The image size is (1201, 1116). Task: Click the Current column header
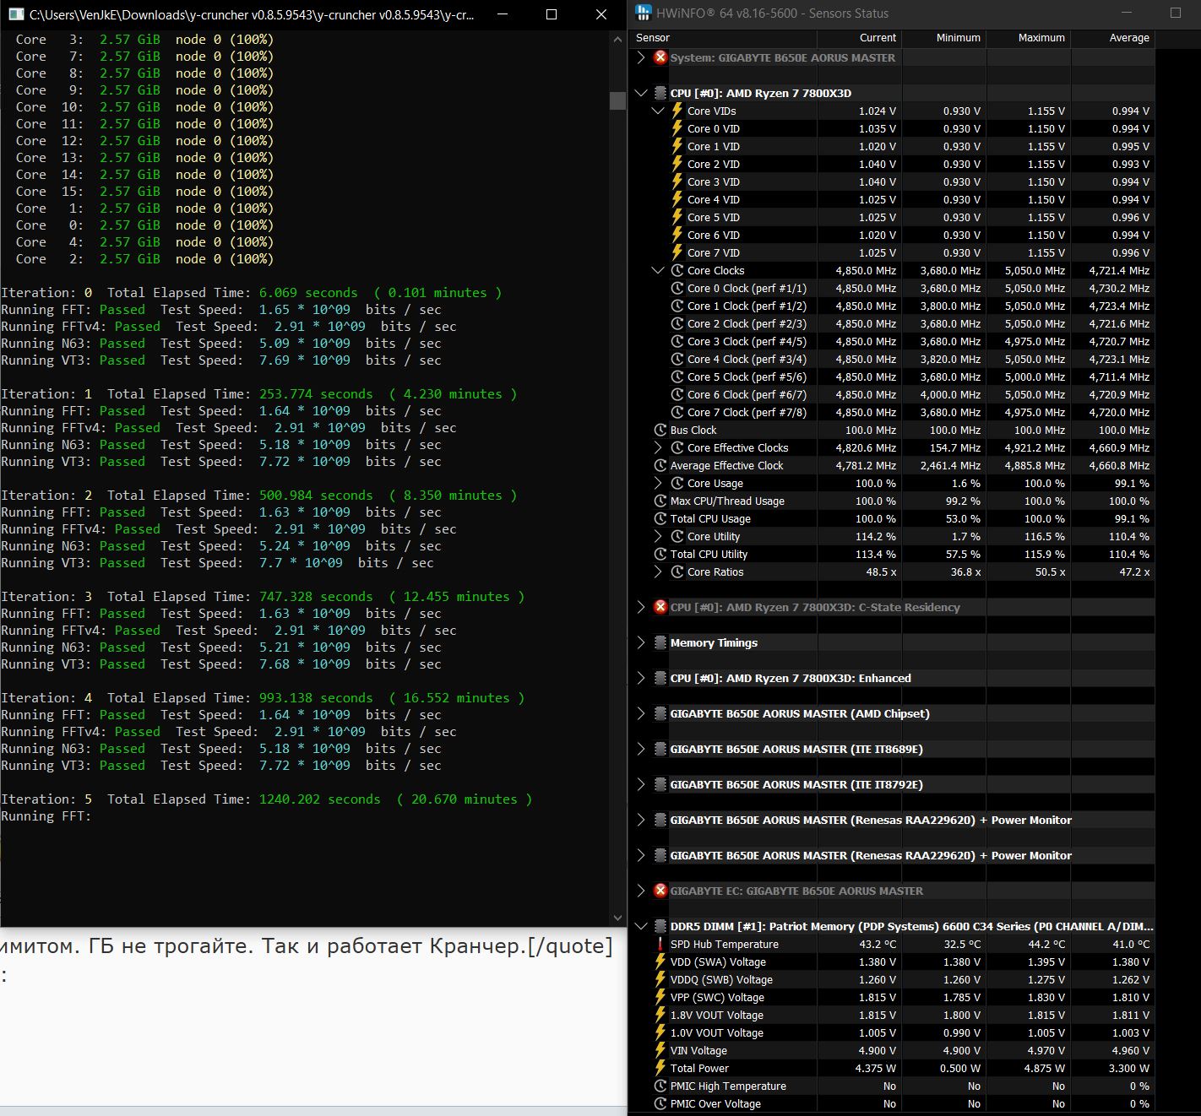point(859,38)
